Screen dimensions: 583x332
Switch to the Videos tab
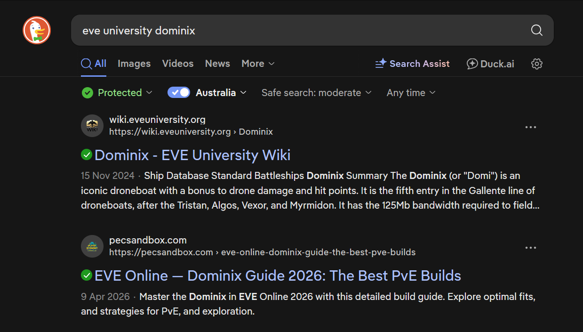[x=178, y=64]
